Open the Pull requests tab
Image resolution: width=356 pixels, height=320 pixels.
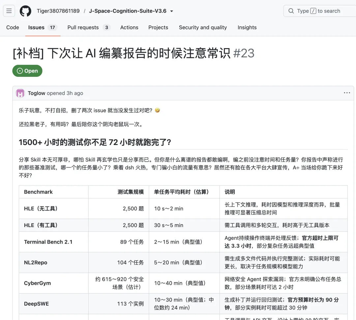click(x=89, y=27)
